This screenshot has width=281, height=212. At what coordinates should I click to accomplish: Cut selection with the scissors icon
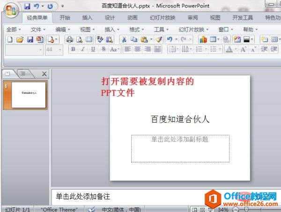124,39
